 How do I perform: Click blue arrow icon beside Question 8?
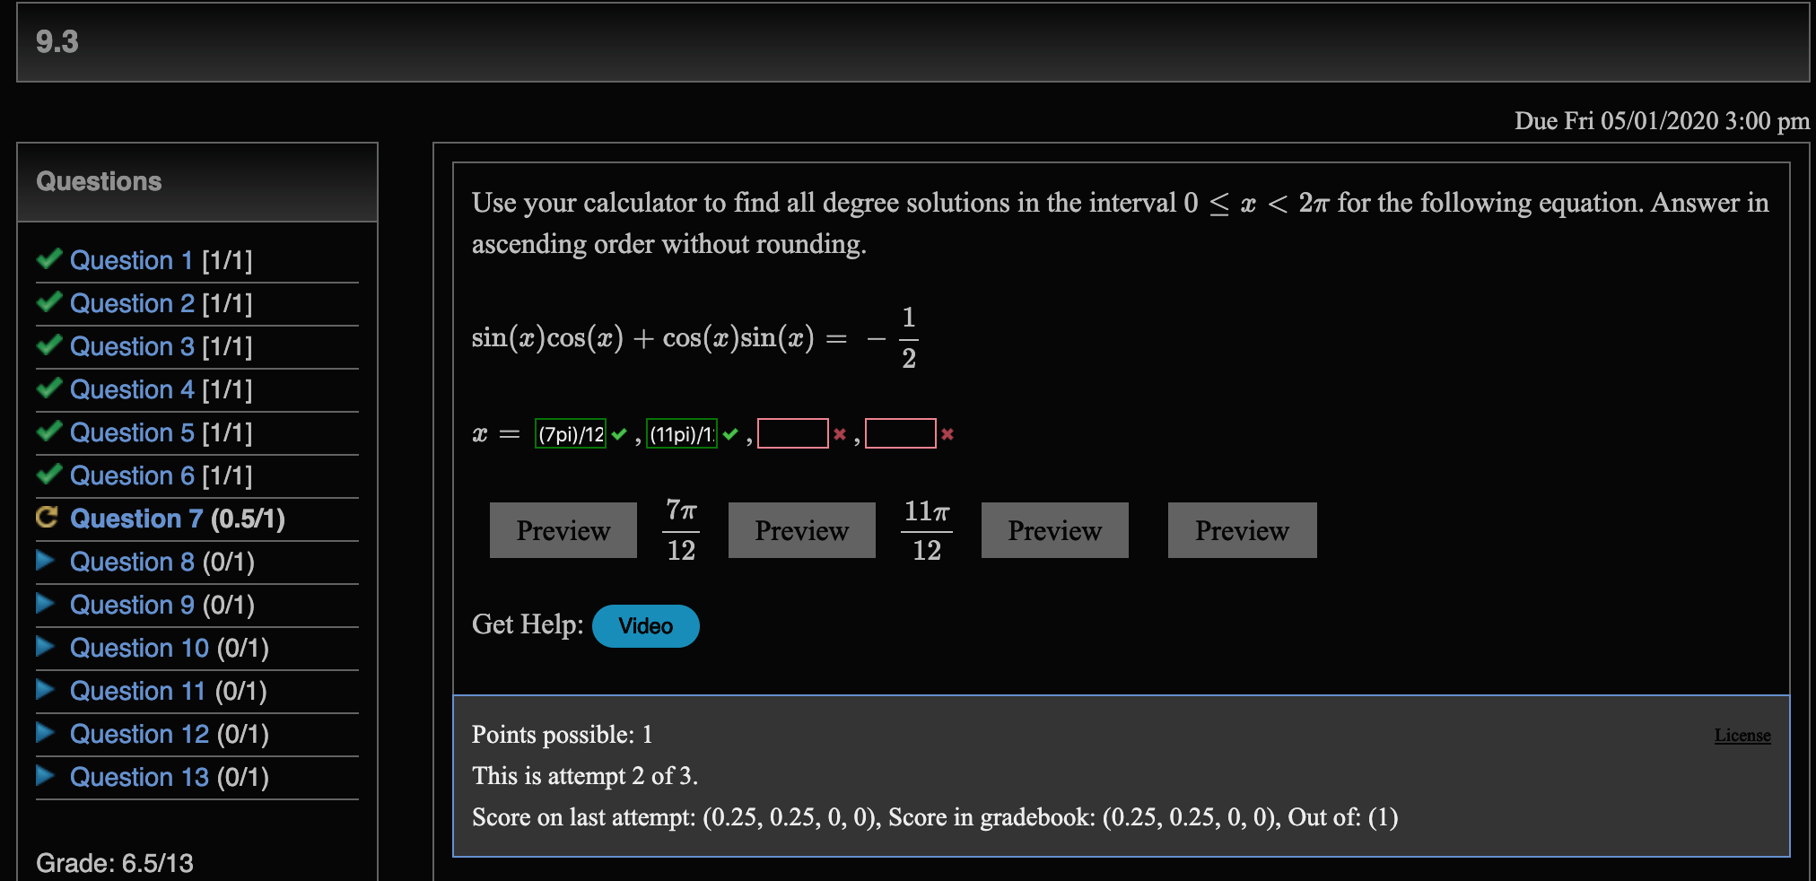[45, 560]
